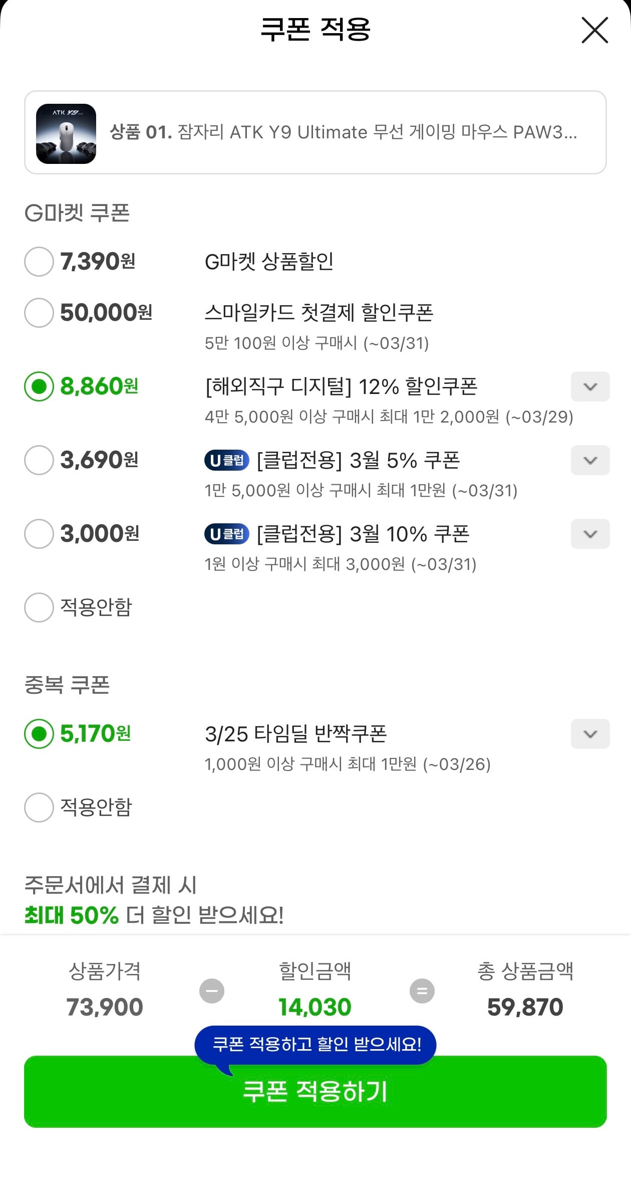The image size is (631, 1191).
Task: Click the 상품 01 product title text
Action: [x=343, y=132]
